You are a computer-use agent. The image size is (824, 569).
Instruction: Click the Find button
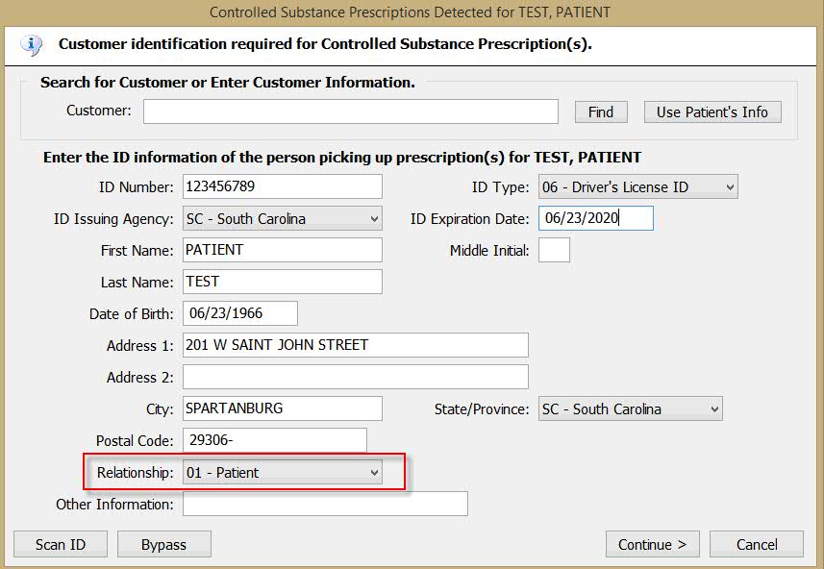[601, 111]
